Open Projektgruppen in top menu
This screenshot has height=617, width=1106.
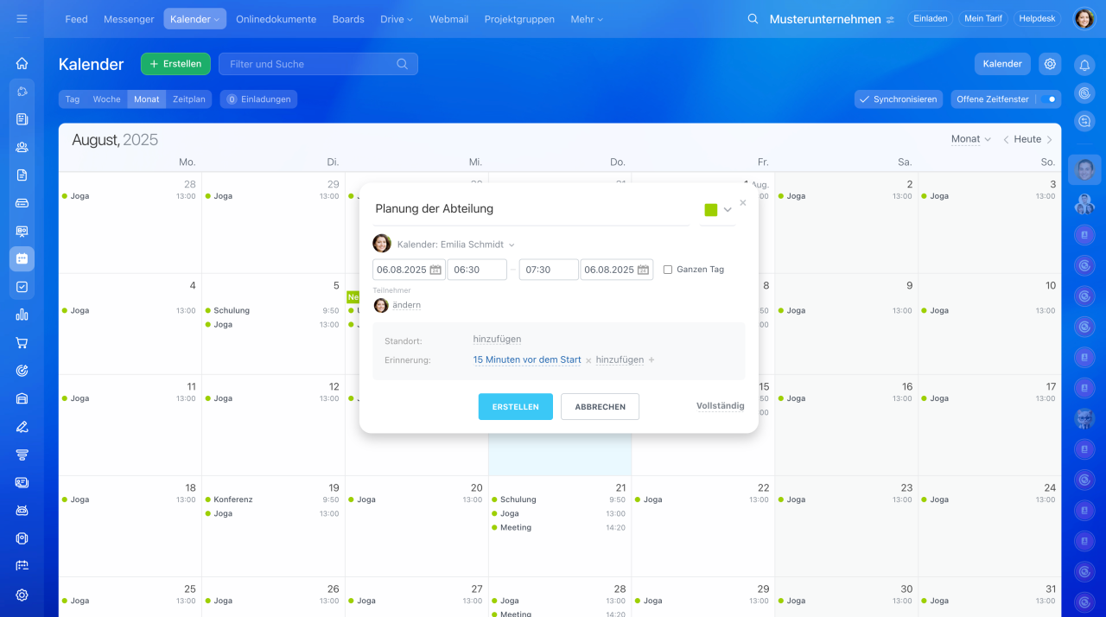519,19
